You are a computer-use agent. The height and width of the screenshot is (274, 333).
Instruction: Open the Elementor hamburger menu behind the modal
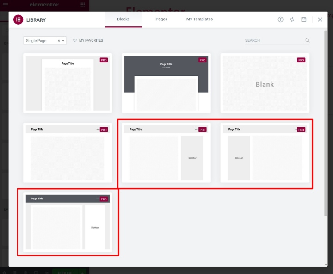pyautogui.click(x=6, y=5)
